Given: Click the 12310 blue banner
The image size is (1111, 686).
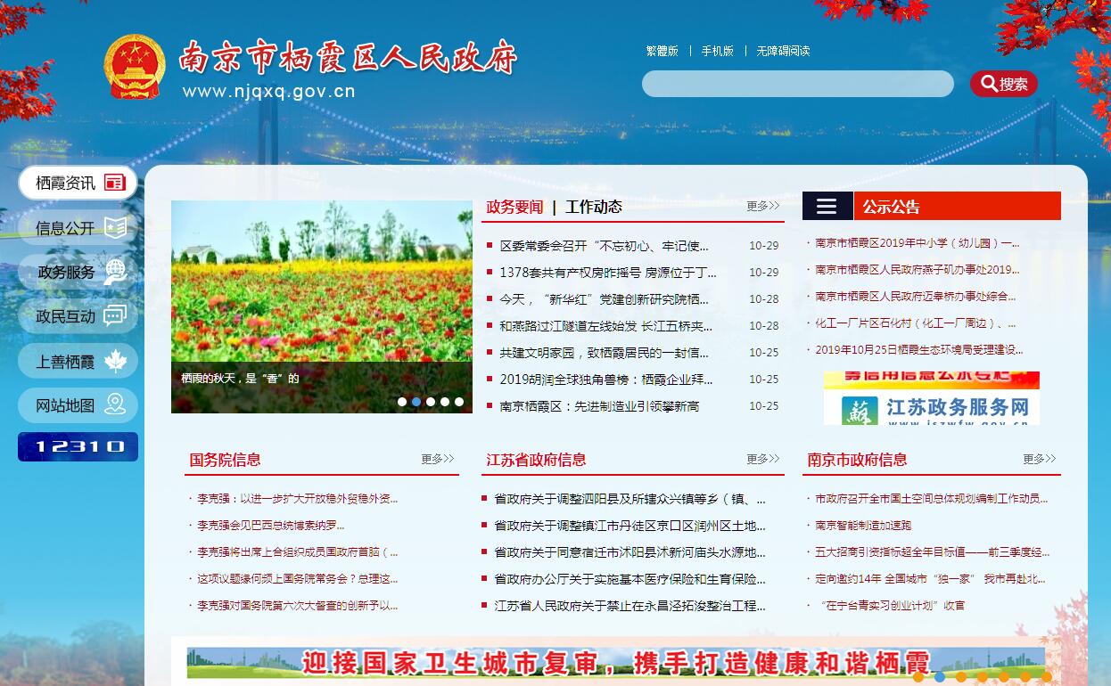Looking at the screenshot, I should pyautogui.click(x=78, y=446).
